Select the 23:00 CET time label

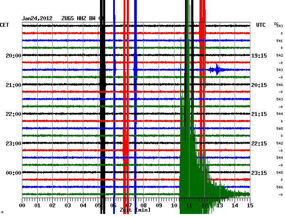click(x=14, y=144)
